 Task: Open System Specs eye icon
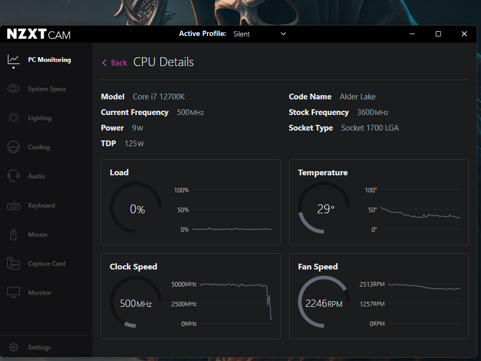click(14, 89)
